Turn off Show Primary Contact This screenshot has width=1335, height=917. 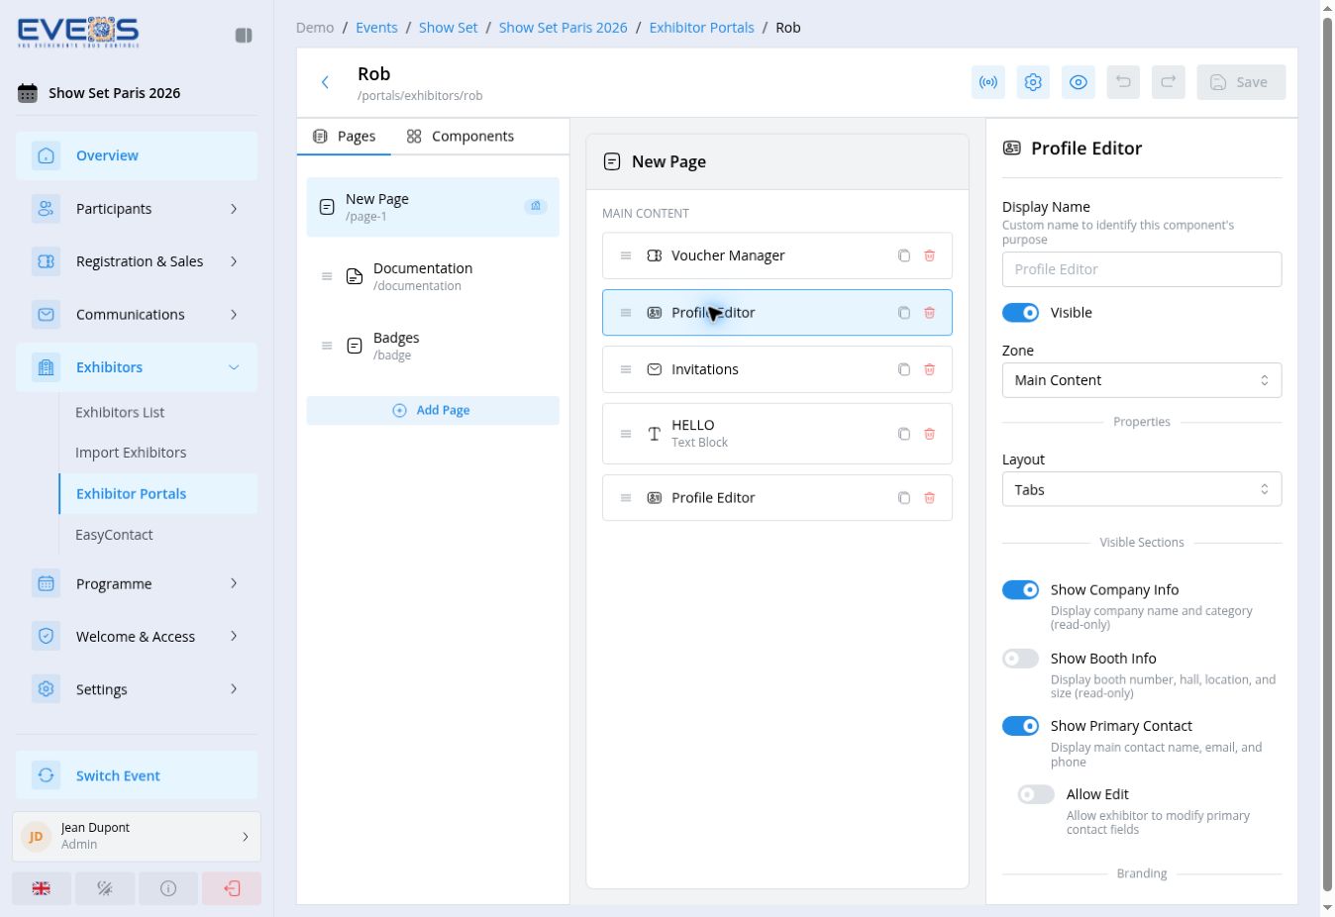(x=1020, y=726)
